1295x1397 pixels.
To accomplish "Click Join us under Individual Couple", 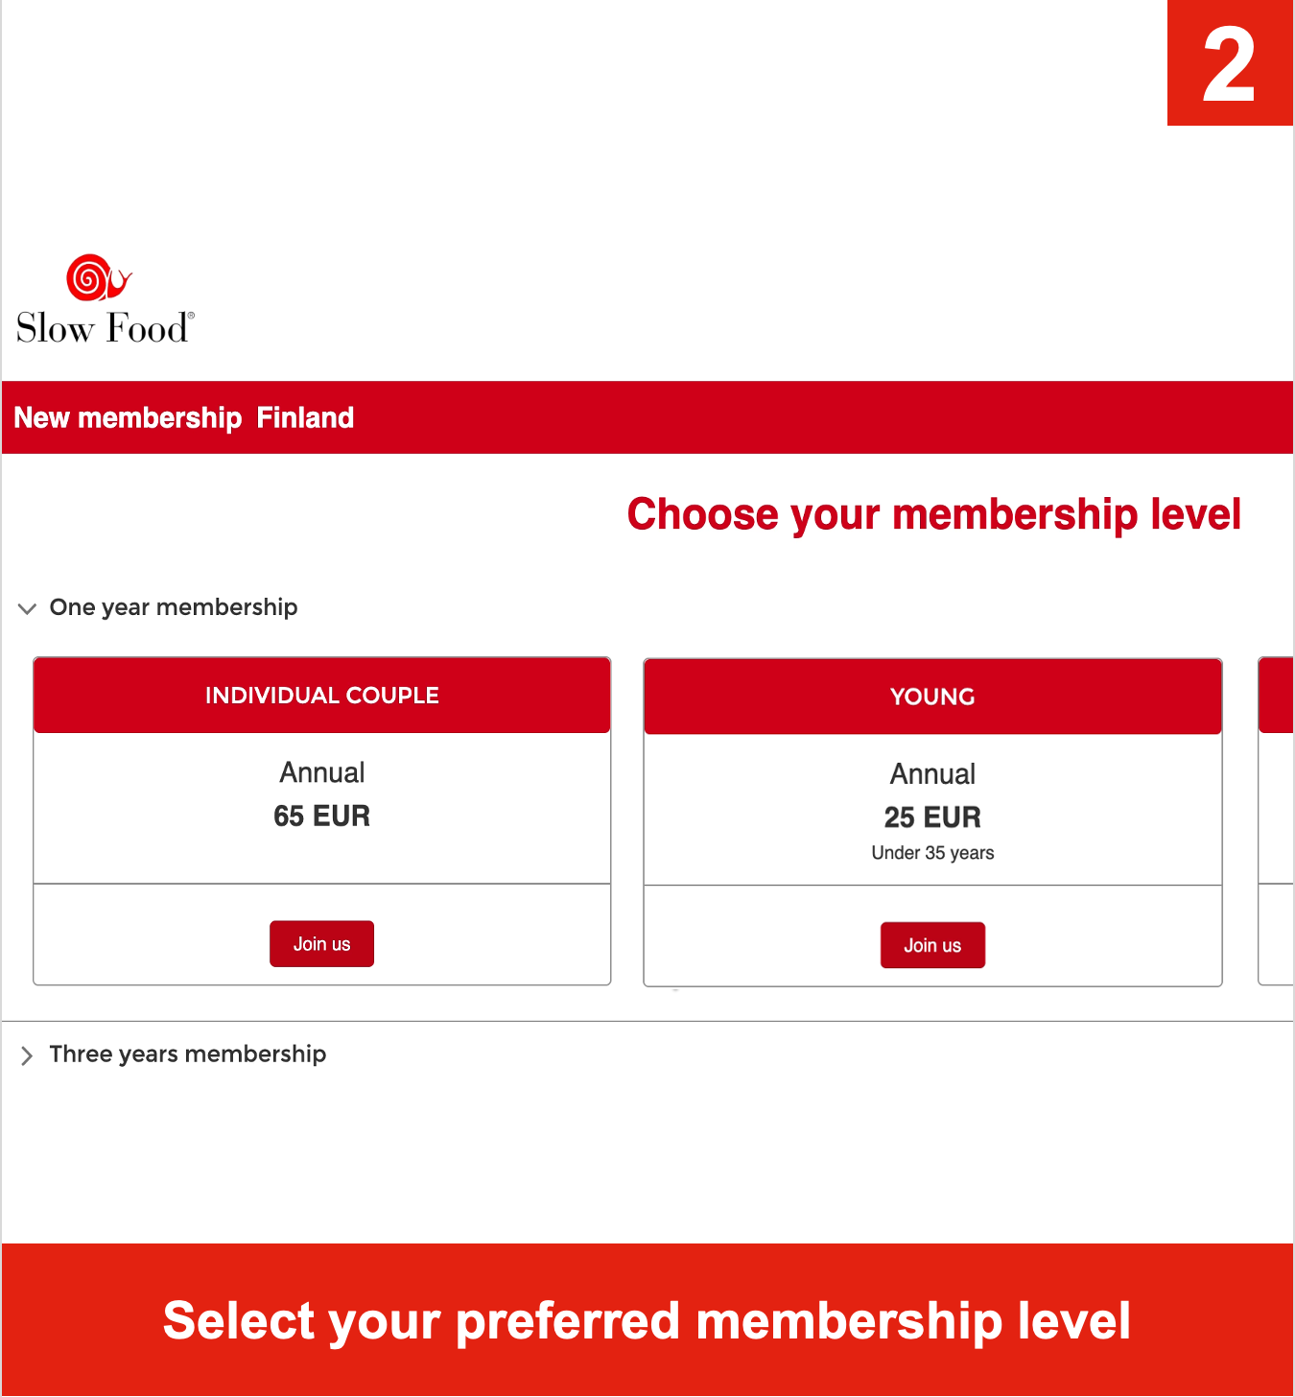I will 321,944.
